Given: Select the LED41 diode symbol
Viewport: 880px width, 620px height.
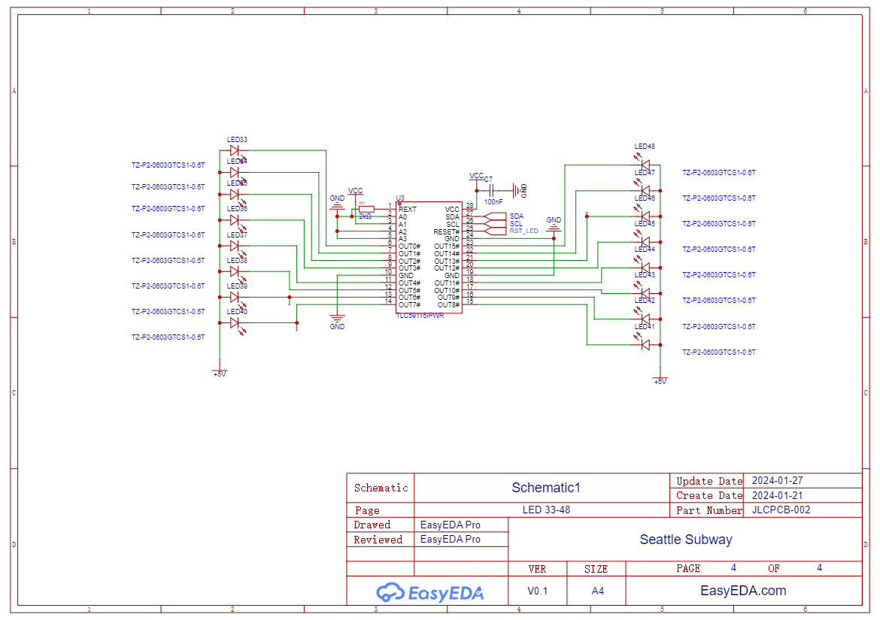Looking at the screenshot, I should [x=645, y=345].
